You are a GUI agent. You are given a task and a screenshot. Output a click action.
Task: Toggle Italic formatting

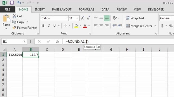49,26
